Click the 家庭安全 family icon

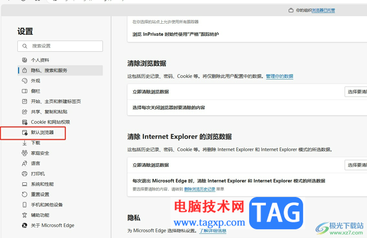click(x=25, y=153)
